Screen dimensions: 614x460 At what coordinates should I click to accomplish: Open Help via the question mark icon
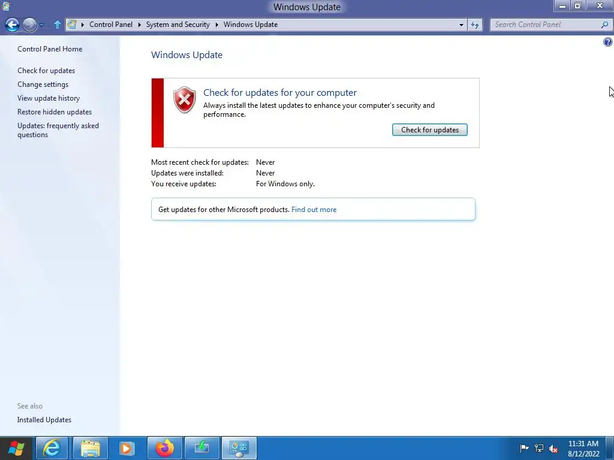[608, 42]
